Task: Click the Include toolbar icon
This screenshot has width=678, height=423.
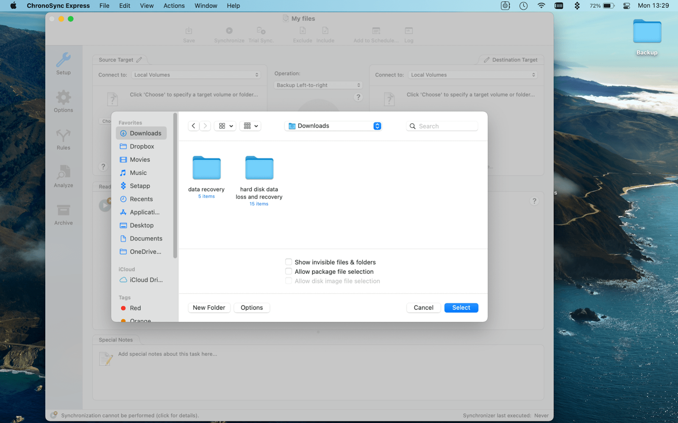Action: [325, 31]
